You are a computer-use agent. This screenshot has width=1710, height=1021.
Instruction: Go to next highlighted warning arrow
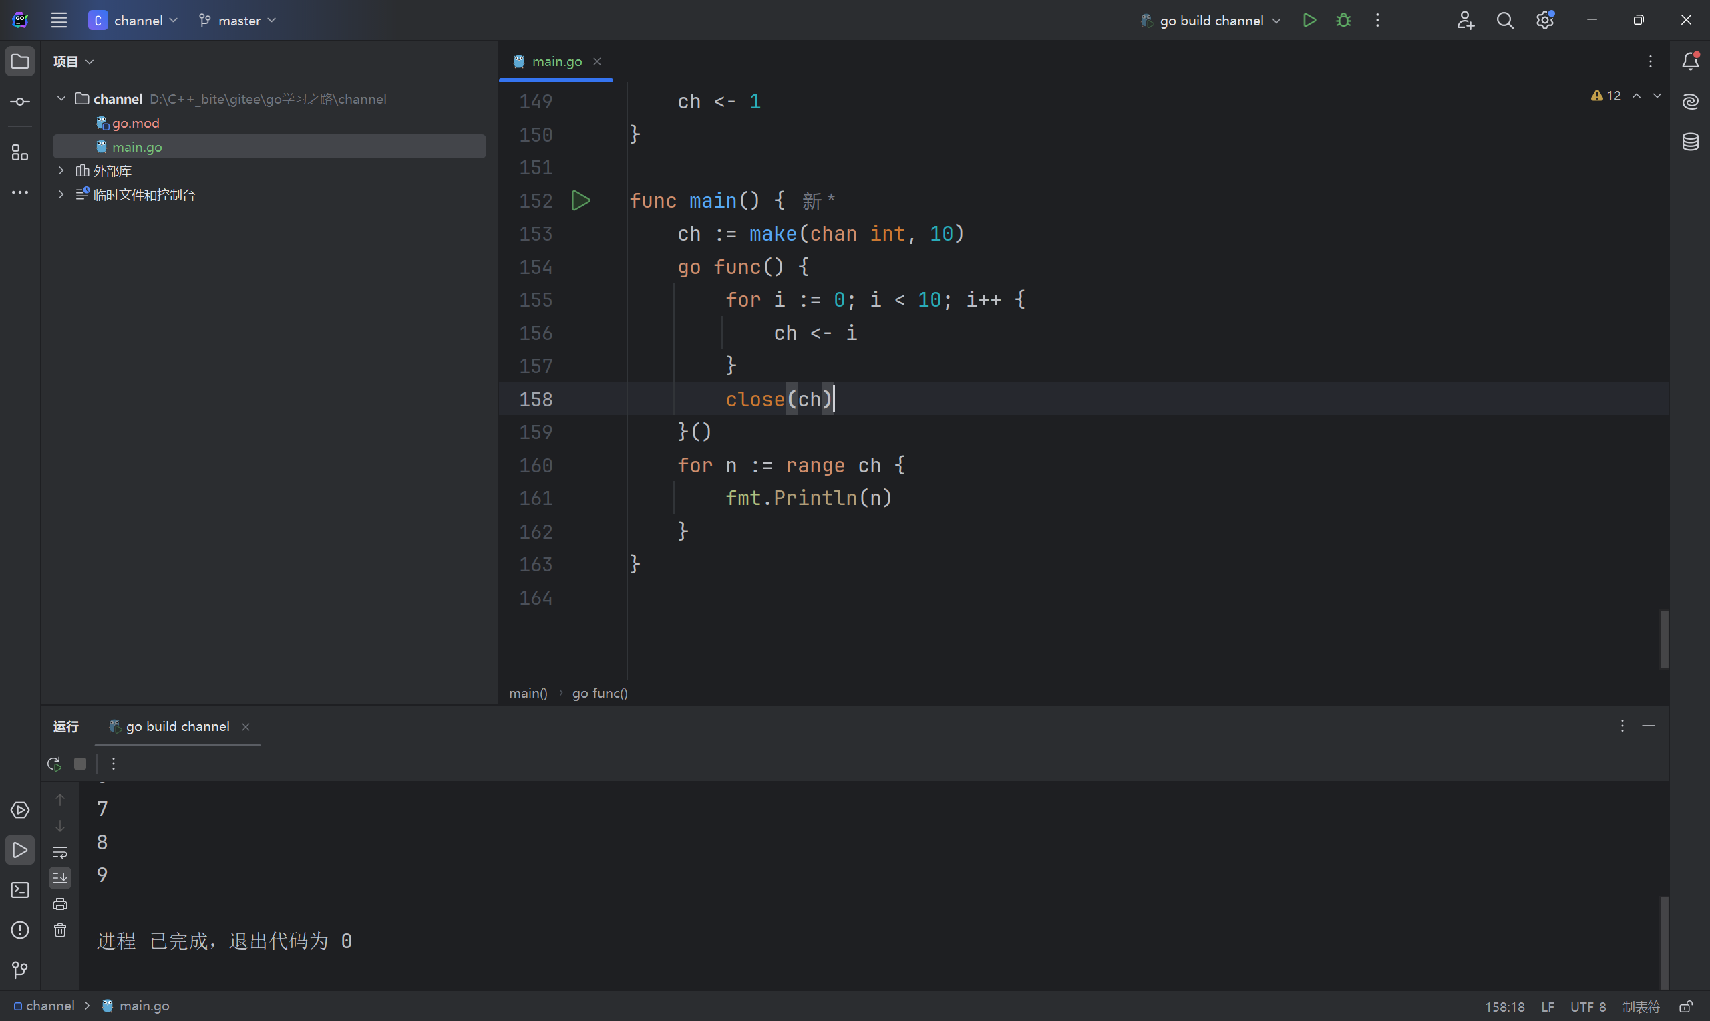[1657, 96]
